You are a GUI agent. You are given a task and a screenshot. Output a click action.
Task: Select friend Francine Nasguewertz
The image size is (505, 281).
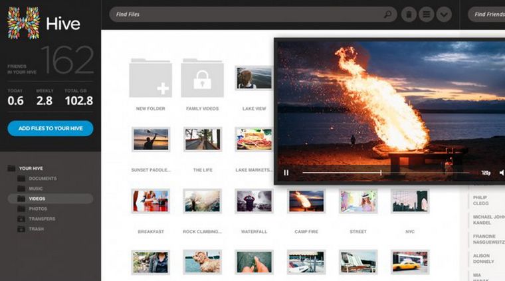tap(488, 239)
